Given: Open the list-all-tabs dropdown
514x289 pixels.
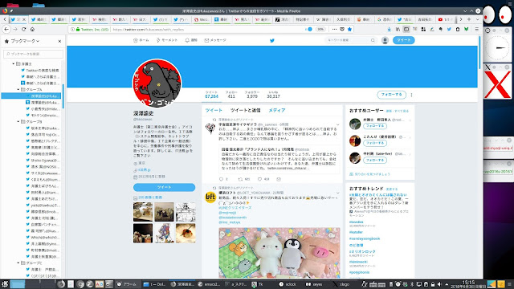Looking at the screenshot, I should [477, 19].
